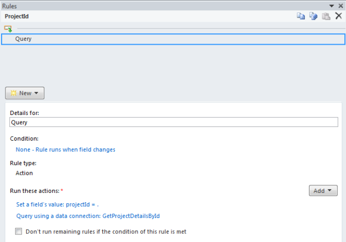346x242 pixels.
Task: Open the Rules pane options arrow
Action: (331, 6)
